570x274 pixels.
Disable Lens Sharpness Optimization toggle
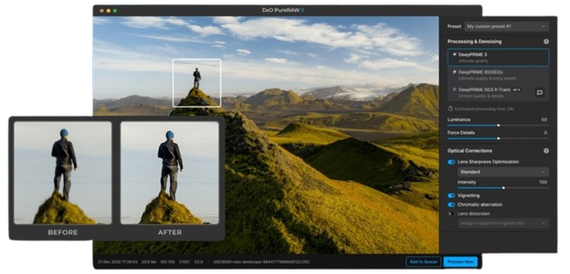pyautogui.click(x=451, y=162)
